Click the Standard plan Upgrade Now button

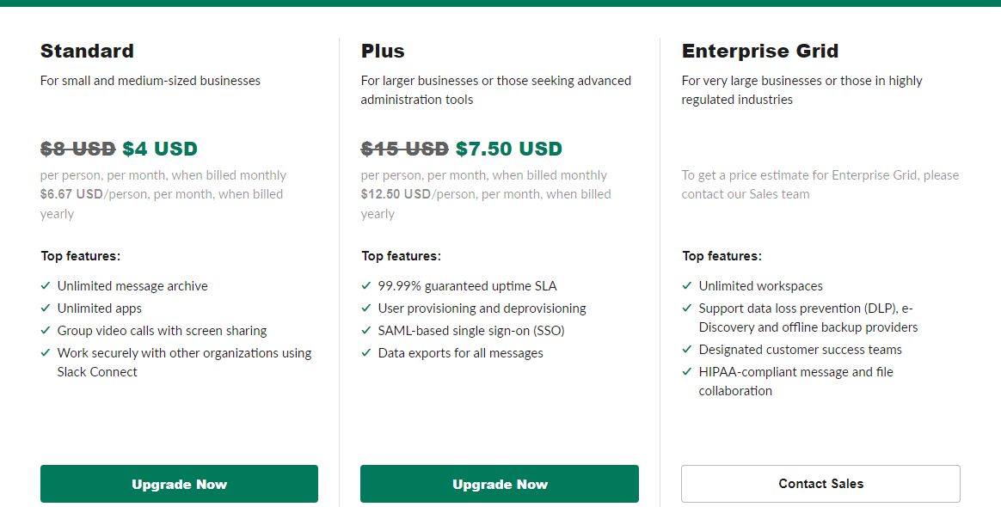click(x=179, y=484)
